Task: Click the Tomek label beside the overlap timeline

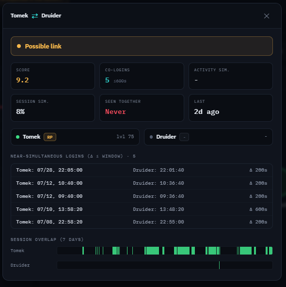Action: click(17, 251)
